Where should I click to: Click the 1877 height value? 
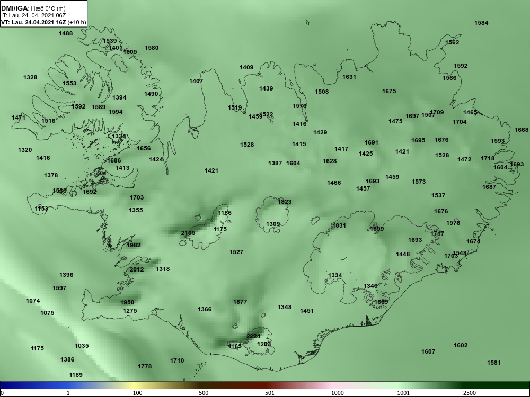click(x=240, y=302)
